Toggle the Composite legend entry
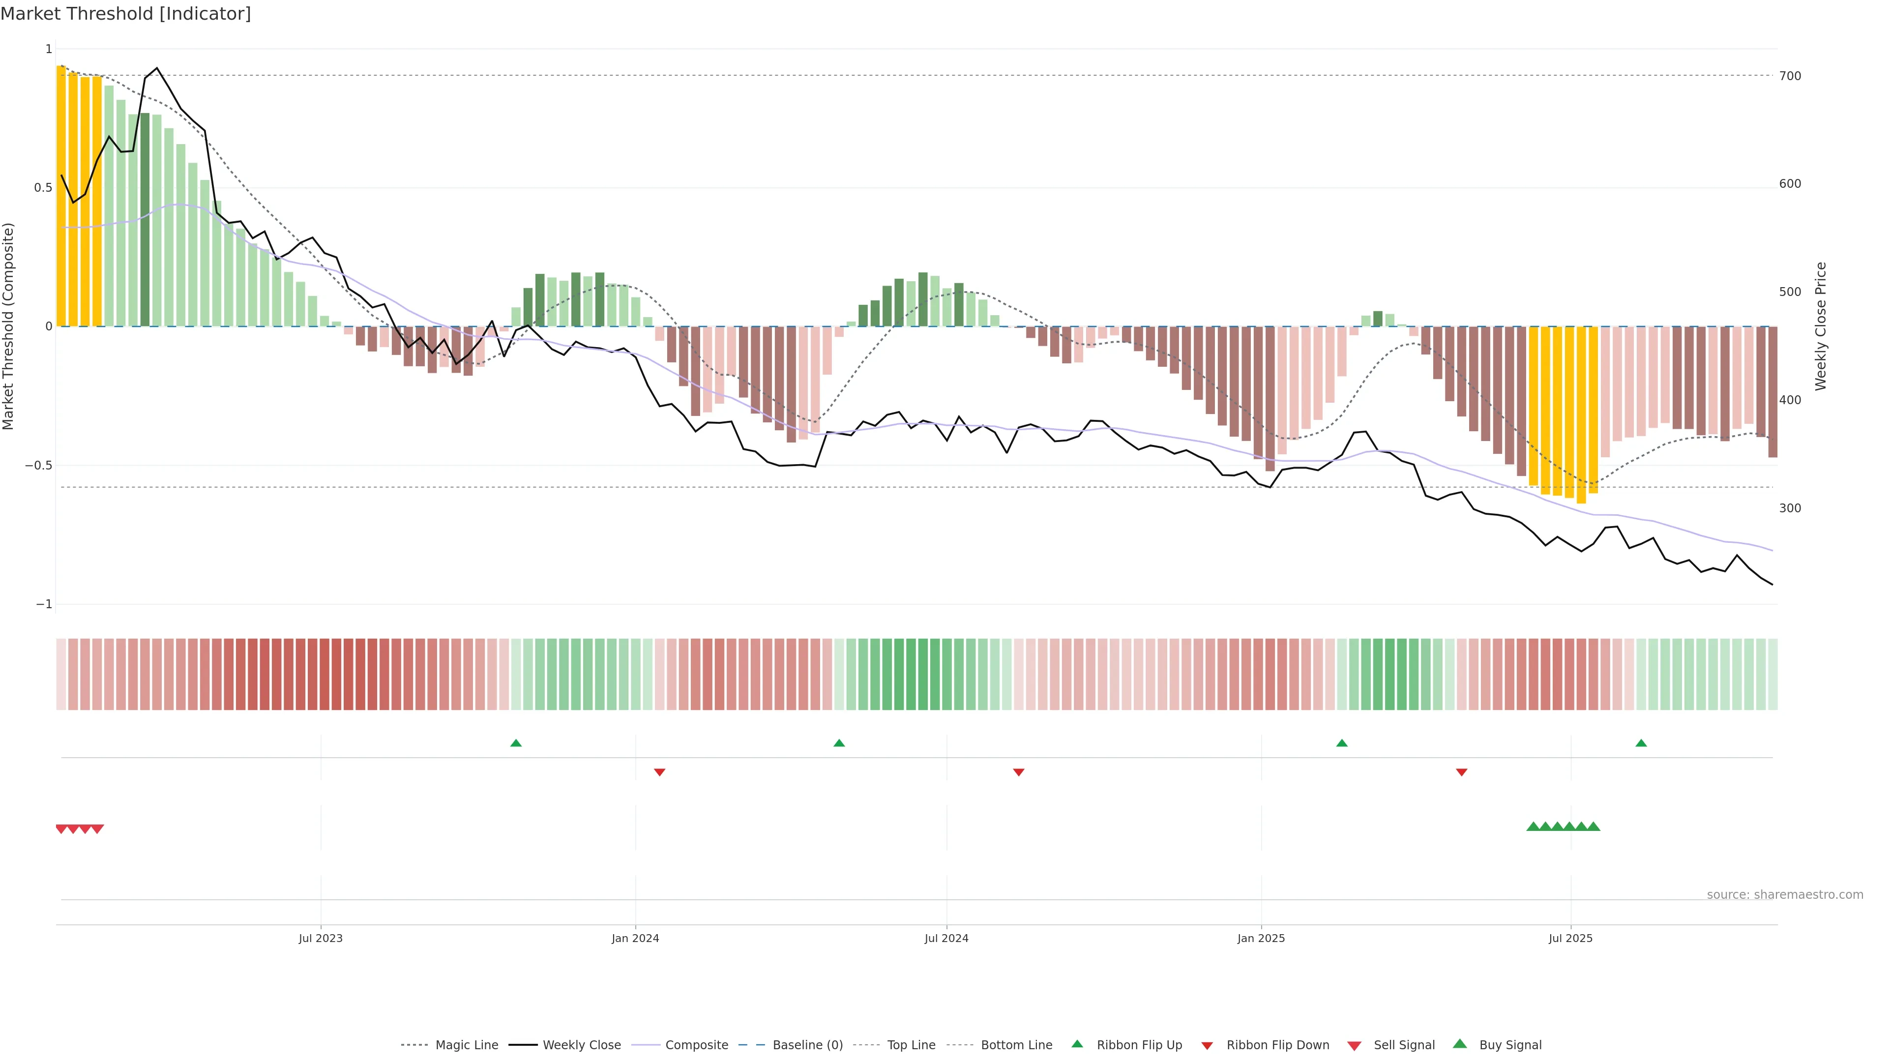This screenshot has width=1888, height=1062. (696, 1045)
